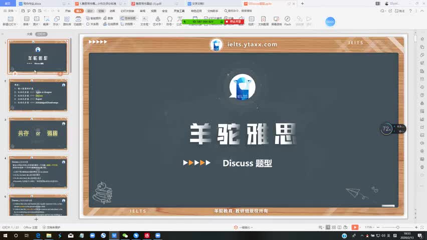Open WeChat from the Windows taskbar
Viewport: 427px width, 240px height.
125,235
